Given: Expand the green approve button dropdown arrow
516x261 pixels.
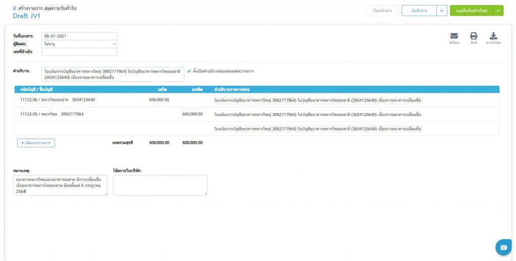Looking at the screenshot, I should (x=498, y=11).
